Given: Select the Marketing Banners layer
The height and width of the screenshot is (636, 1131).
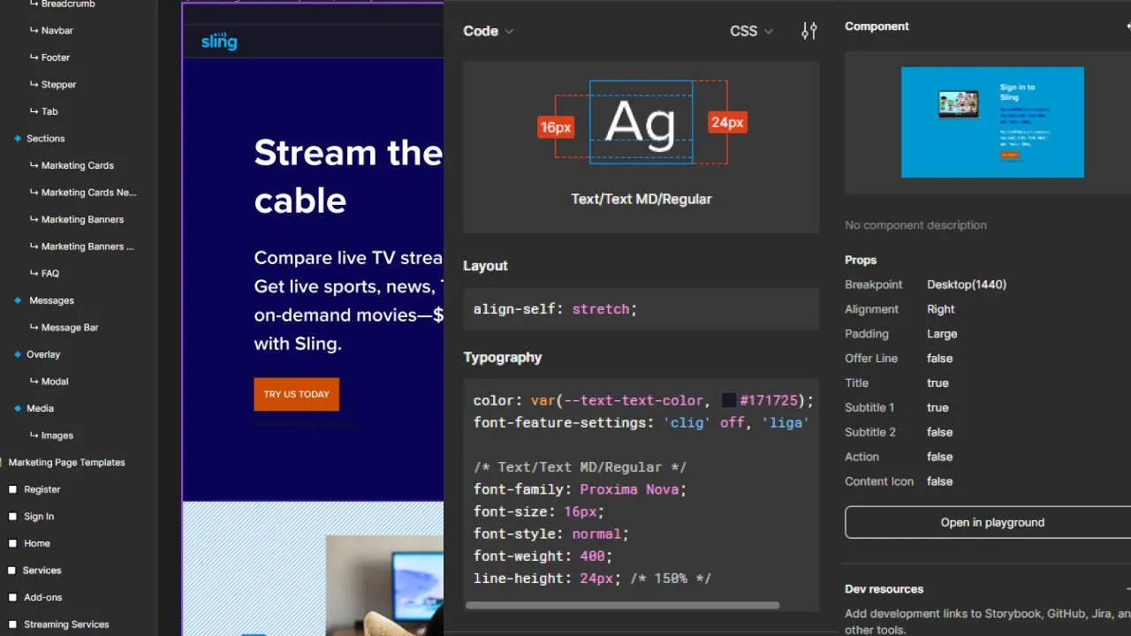Looking at the screenshot, I should (x=83, y=219).
